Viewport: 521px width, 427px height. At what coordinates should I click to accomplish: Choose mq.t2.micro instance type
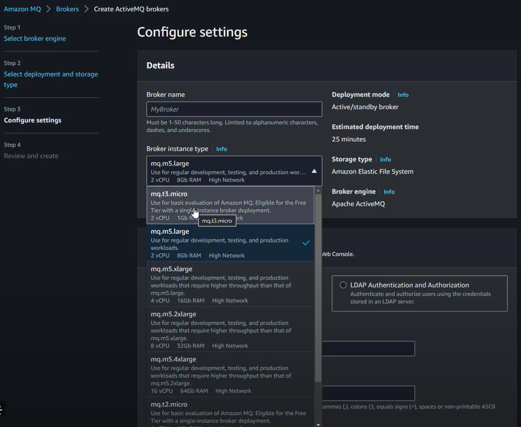pos(230,412)
